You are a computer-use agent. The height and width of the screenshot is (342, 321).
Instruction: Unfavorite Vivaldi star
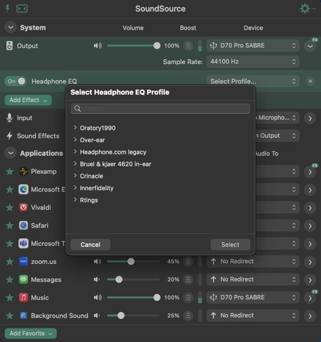pyautogui.click(x=9, y=208)
